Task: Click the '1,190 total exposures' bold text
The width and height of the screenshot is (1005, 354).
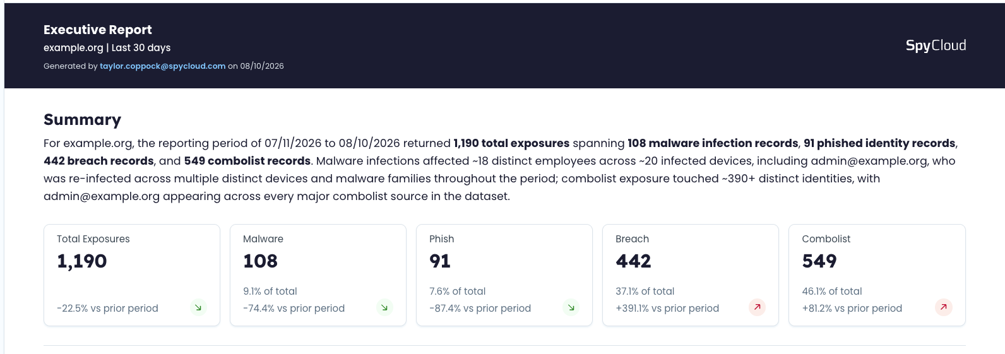Action: 511,143
